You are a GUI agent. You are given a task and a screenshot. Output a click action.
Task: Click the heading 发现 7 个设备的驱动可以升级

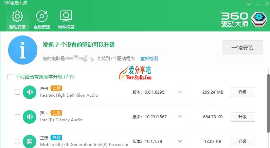click(79, 45)
